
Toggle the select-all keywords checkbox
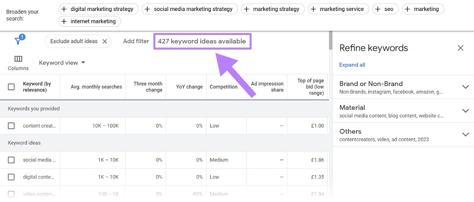pos(11,87)
